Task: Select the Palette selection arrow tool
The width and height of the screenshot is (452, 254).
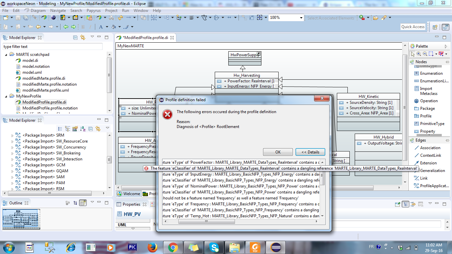Action: [x=412, y=54]
